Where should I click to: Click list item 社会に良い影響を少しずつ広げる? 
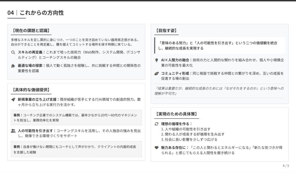click(189, 140)
